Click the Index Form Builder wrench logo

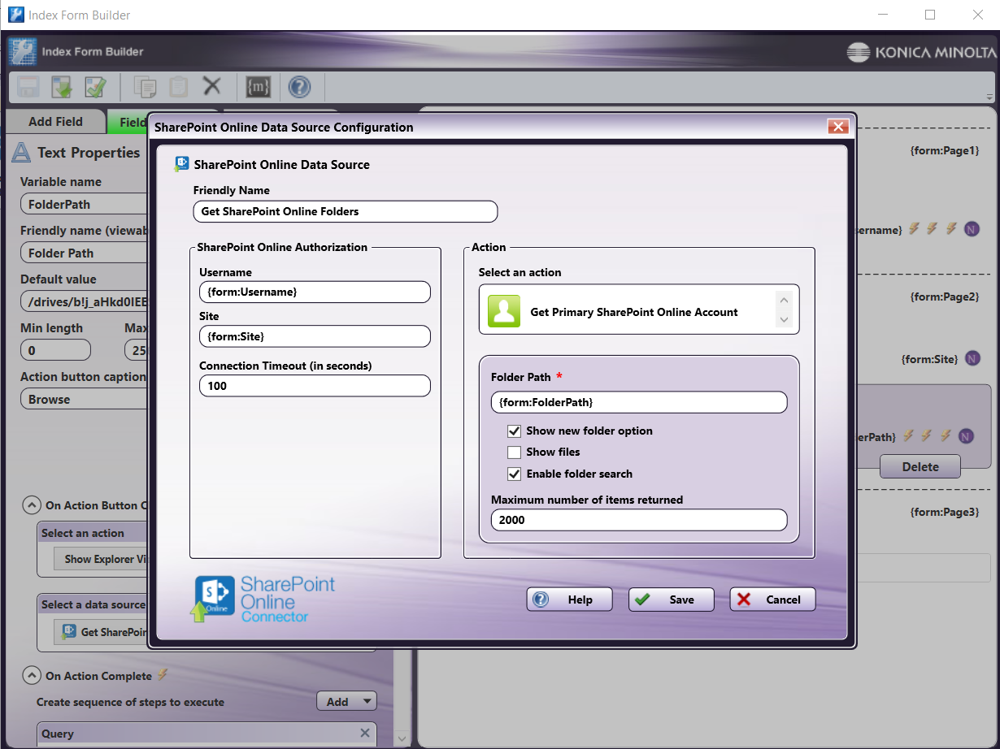click(x=23, y=52)
